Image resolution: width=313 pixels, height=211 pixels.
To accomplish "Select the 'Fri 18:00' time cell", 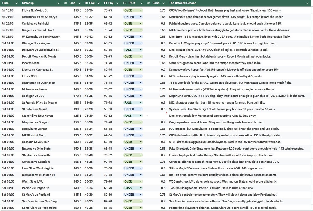I will click(10, 10).
